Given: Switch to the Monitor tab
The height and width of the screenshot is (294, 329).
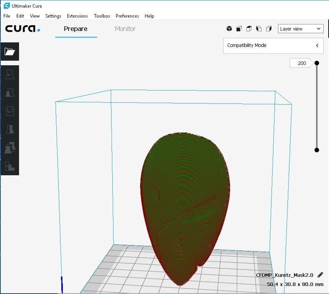Looking at the screenshot, I should point(125,29).
